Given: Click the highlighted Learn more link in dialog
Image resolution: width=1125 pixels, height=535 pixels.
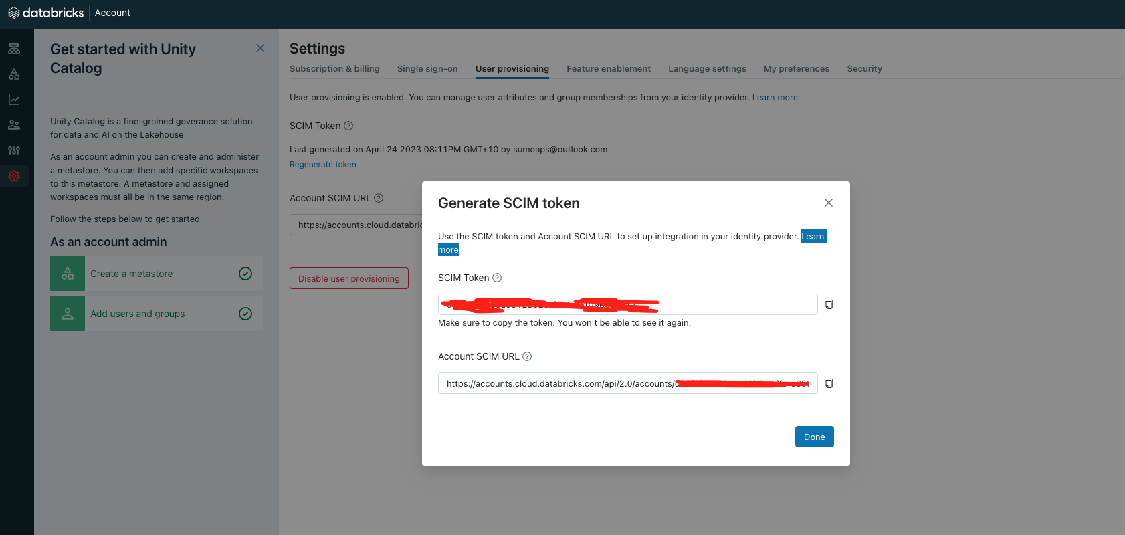Looking at the screenshot, I should coord(813,236).
